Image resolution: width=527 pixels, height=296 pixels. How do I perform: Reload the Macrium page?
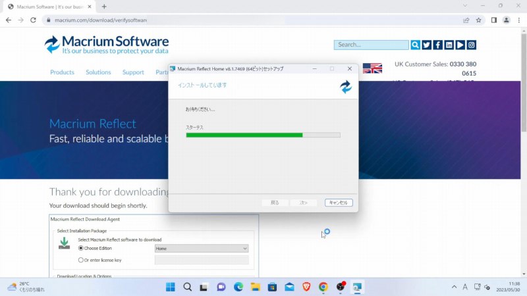coord(33,20)
